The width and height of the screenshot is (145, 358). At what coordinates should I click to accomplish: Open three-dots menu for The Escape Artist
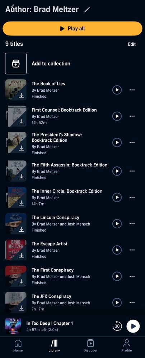(132, 250)
